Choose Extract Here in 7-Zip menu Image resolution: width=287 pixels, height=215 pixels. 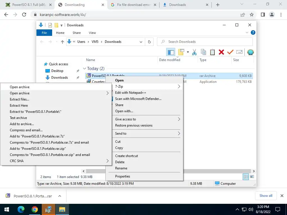point(19,106)
